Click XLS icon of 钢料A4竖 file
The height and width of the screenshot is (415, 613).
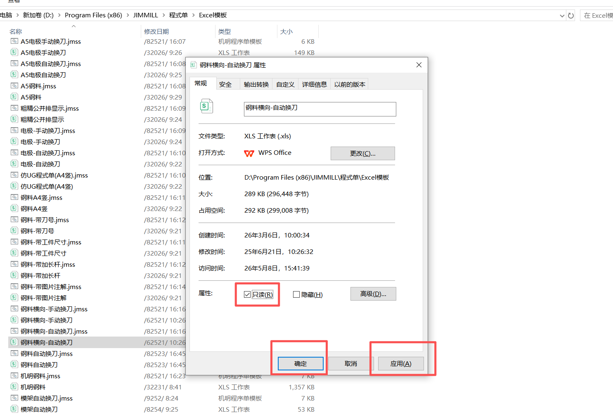pyautogui.click(x=14, y=209)
